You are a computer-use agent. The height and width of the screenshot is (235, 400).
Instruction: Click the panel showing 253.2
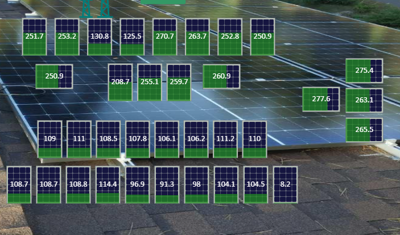67,37
